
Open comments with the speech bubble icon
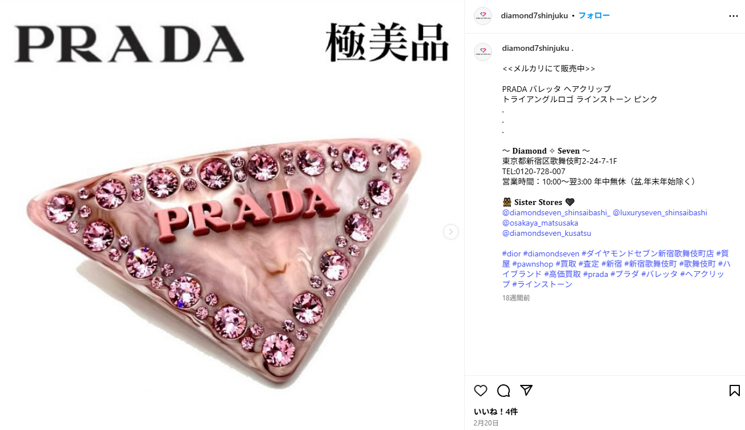click(504, 391)
